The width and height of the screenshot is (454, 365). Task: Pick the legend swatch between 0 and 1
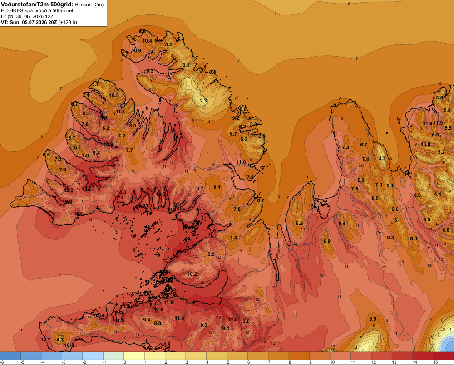coord(134,356)
